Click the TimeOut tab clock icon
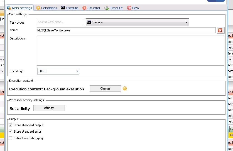The width and height of the screenshot is (233, 151). [x=107, y=8]
